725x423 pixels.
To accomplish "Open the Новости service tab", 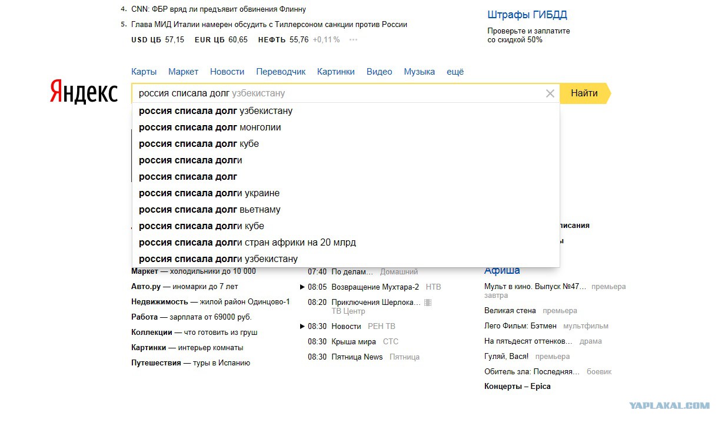I will [227, 72].
